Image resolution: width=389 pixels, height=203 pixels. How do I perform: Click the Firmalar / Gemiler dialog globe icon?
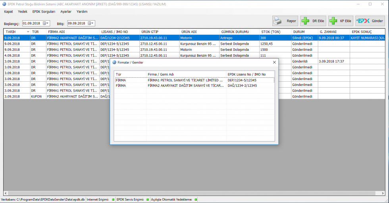pos(114,63)
